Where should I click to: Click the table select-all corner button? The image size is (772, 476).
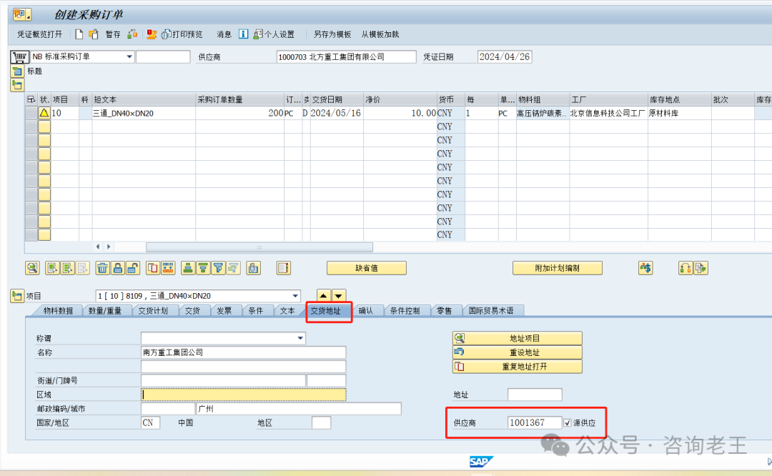coord(31,99)
